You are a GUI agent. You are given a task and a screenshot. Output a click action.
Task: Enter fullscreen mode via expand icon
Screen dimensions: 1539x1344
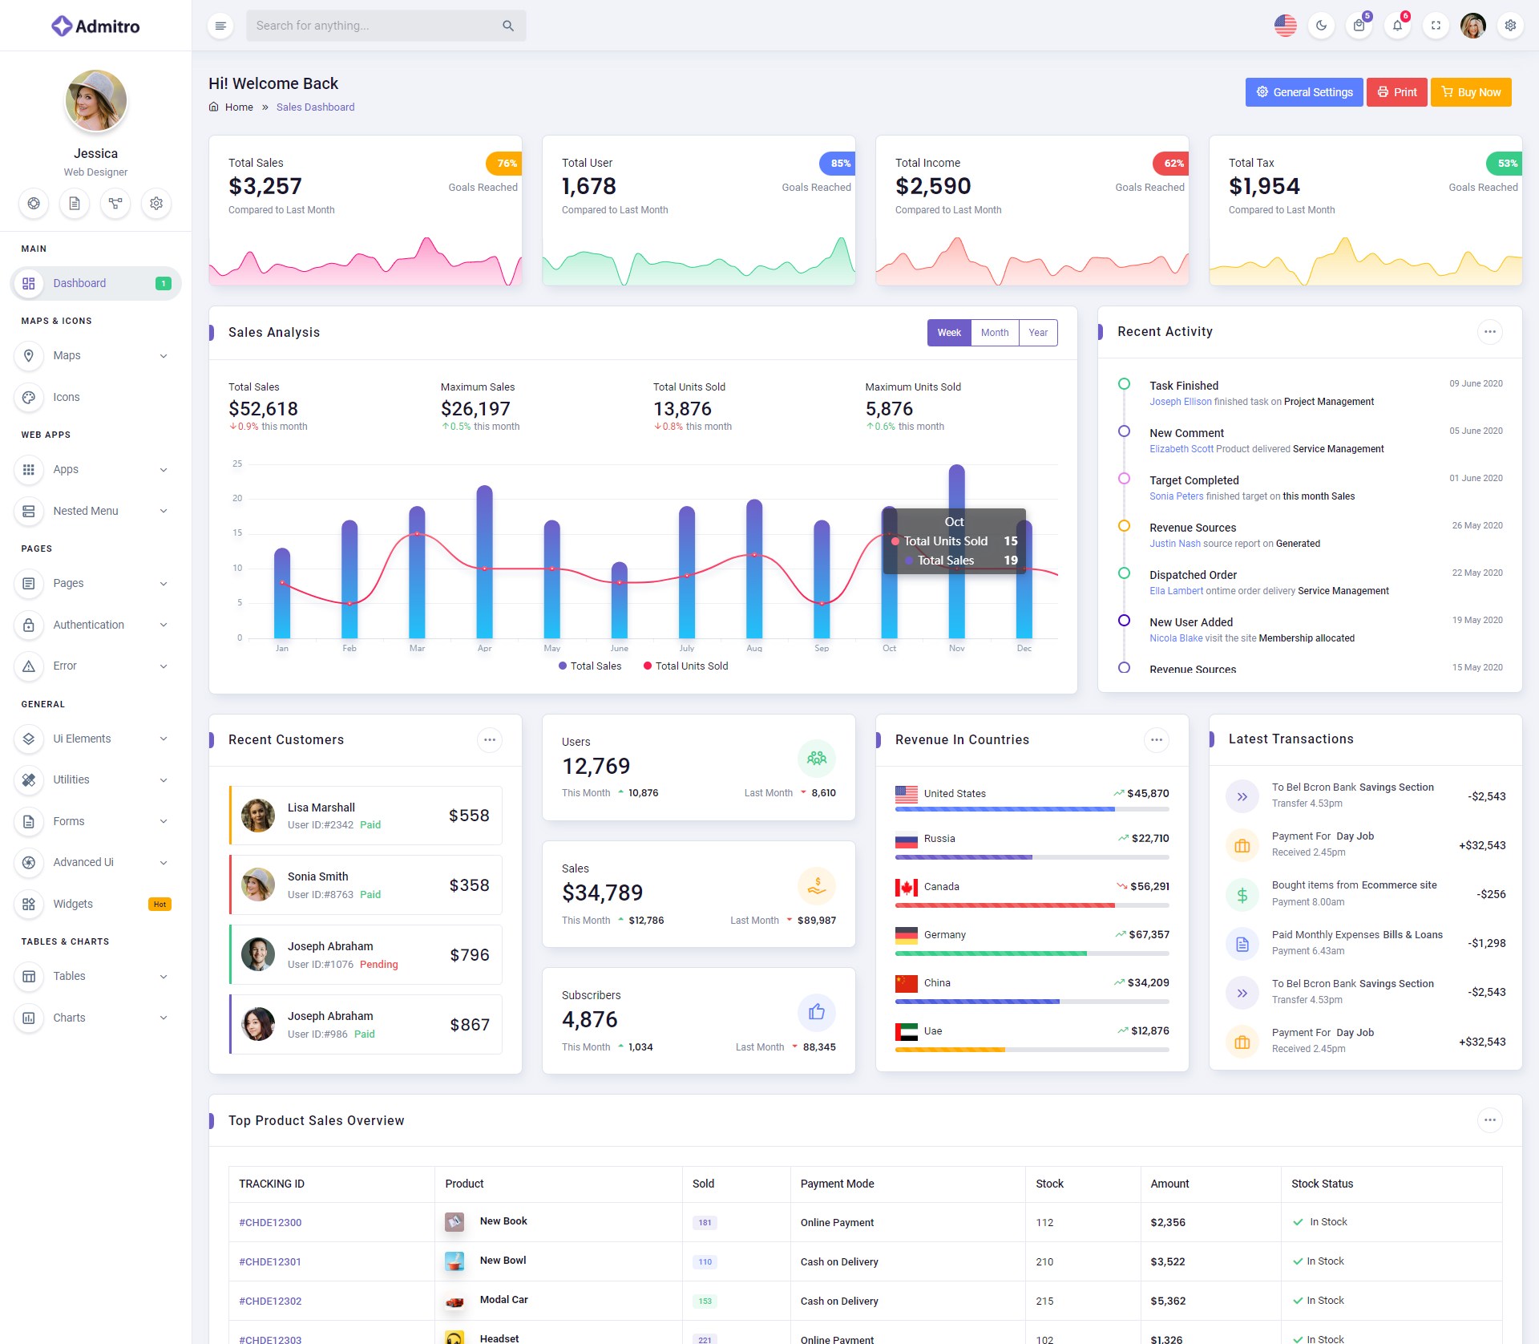pyautogui.click(x=1436, y=26)
